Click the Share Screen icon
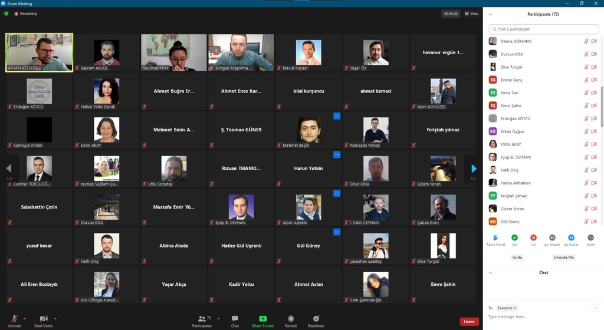604x330 pixels. (x=262, y=319)
